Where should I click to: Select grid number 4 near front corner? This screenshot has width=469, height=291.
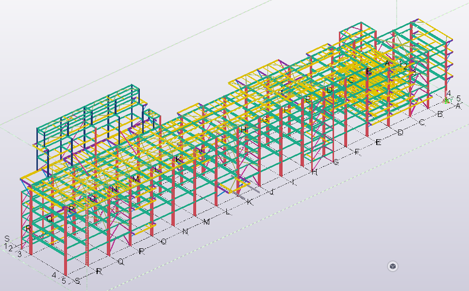click(x=55, y=275)
